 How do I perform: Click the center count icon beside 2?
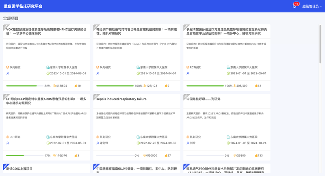166,86
